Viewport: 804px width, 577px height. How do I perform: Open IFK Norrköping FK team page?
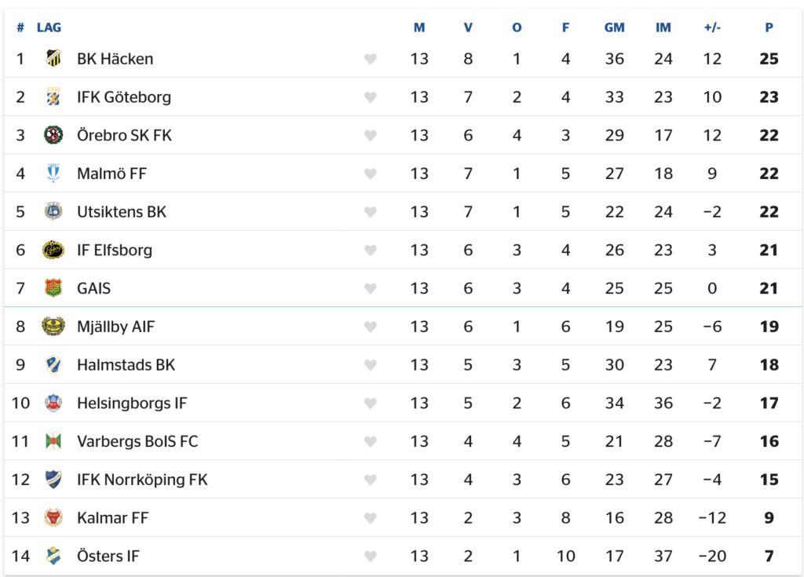coord(142,480)
